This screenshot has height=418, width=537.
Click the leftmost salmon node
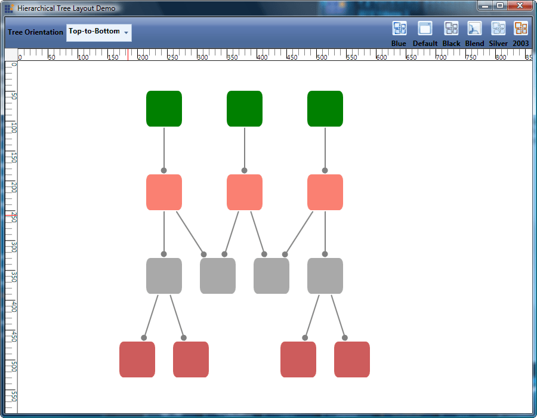pos(163,192)
